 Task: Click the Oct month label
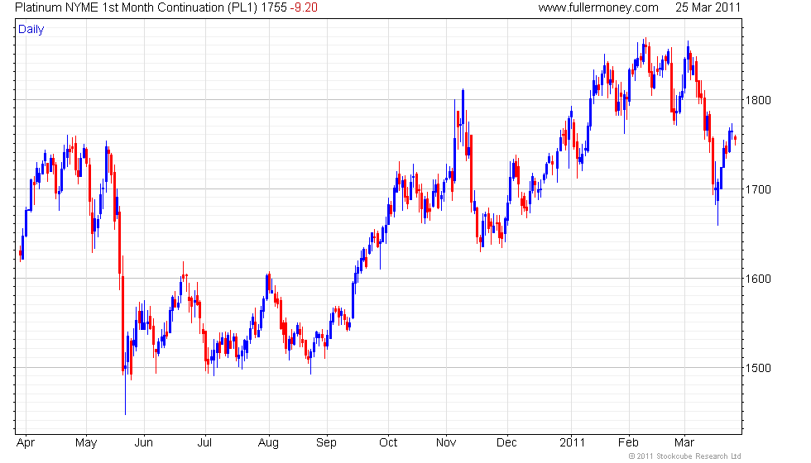(x=388, y=443)
